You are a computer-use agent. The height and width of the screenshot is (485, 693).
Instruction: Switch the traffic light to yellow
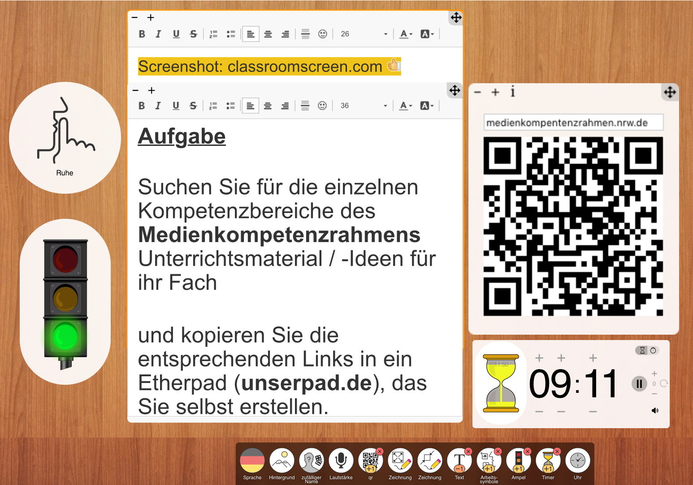65,298
